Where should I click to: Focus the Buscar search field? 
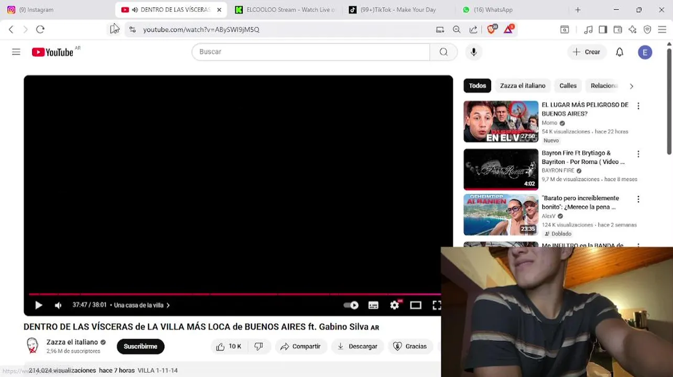311,52
